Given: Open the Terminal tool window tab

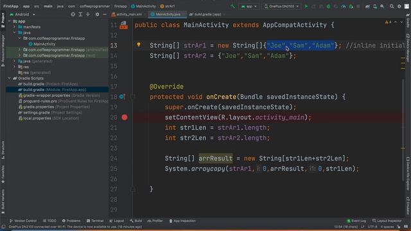Looking at the screenshot, I should coord(95,221).
